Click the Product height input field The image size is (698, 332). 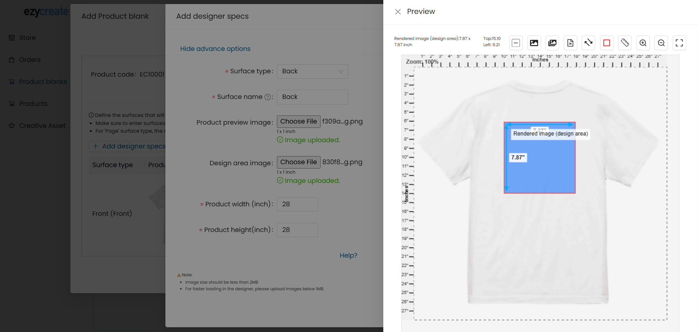297,230
